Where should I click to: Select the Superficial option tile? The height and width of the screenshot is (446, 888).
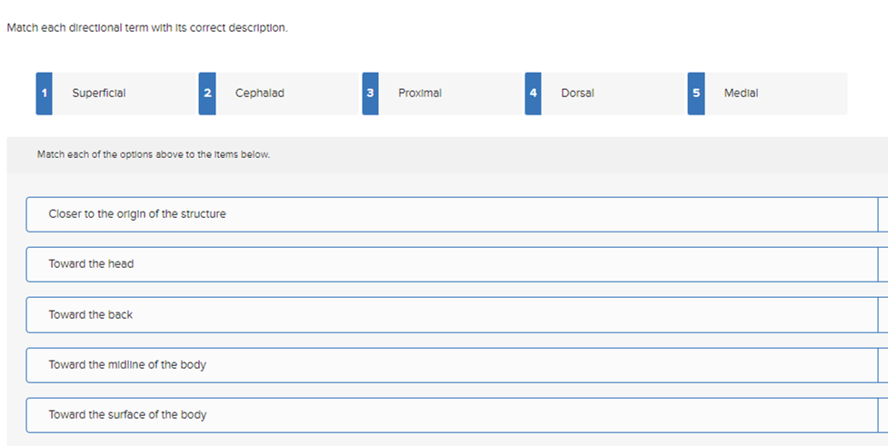116,94
